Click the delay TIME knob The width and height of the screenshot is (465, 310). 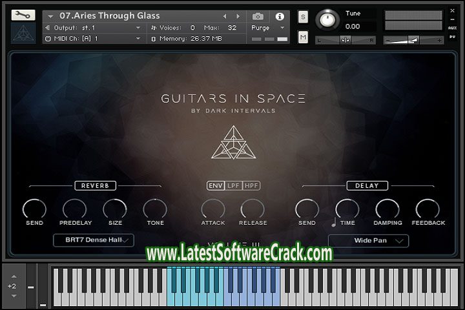[347, 209]
